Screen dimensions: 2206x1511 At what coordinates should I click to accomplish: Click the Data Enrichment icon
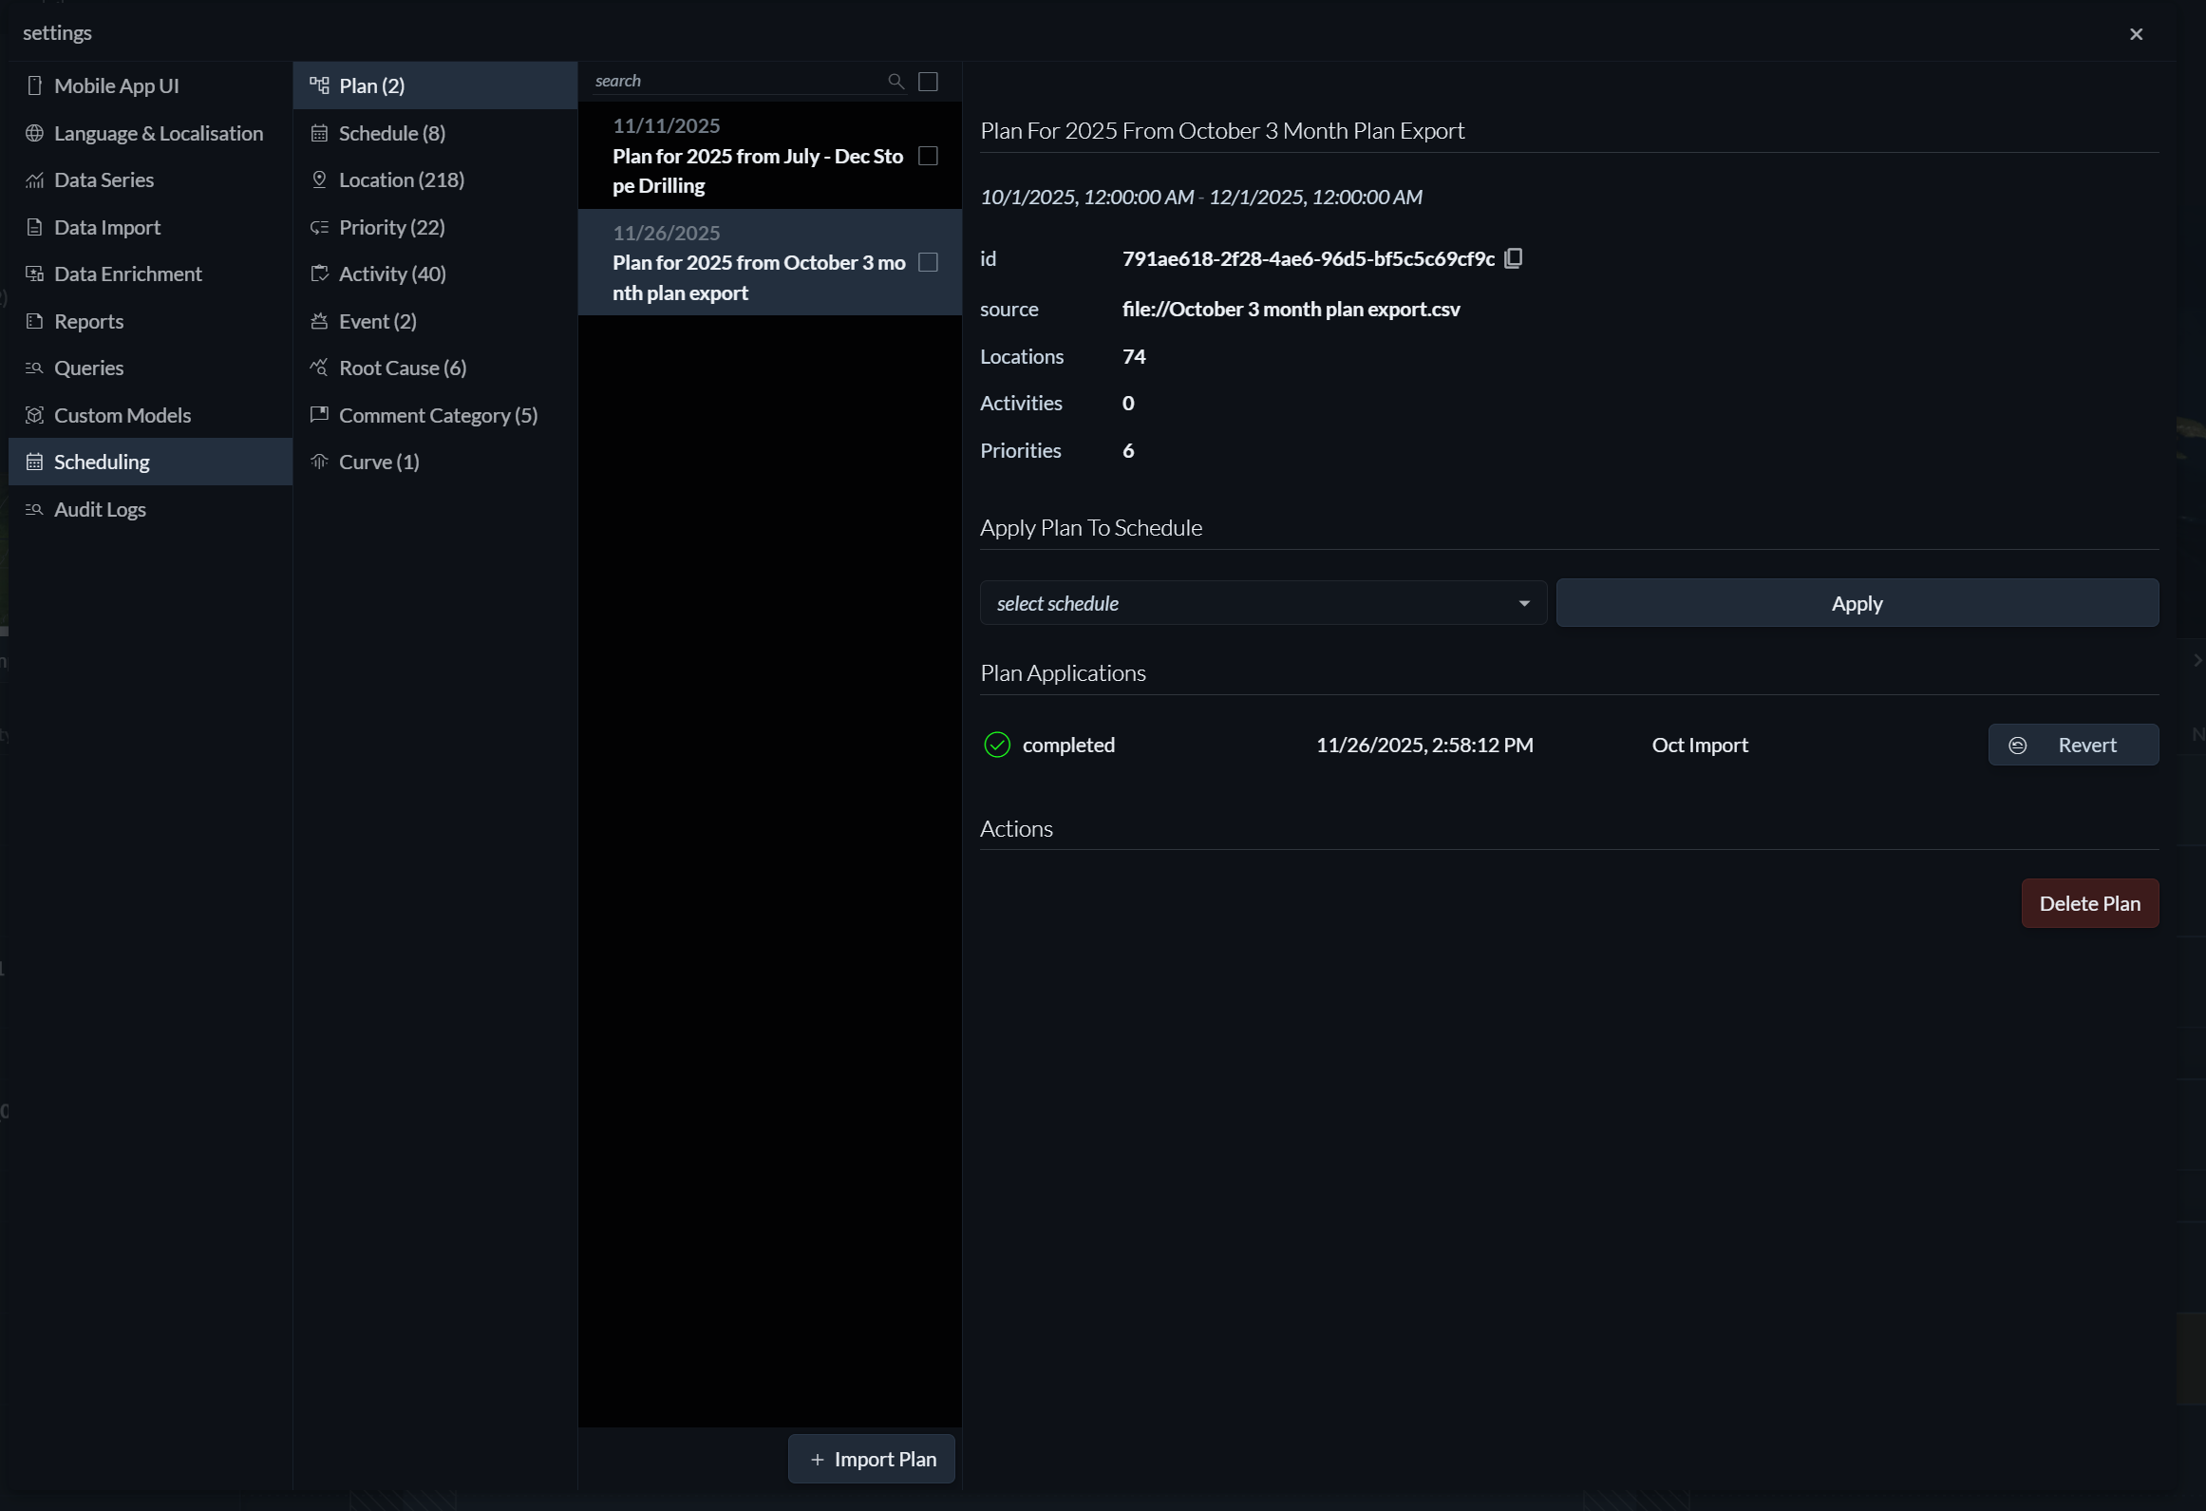tap(35, 274)
